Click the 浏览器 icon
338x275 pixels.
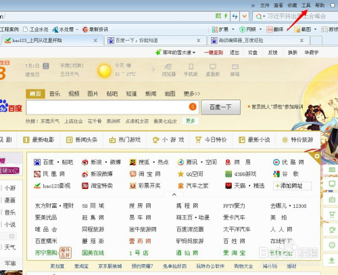[x=168, y=70]
